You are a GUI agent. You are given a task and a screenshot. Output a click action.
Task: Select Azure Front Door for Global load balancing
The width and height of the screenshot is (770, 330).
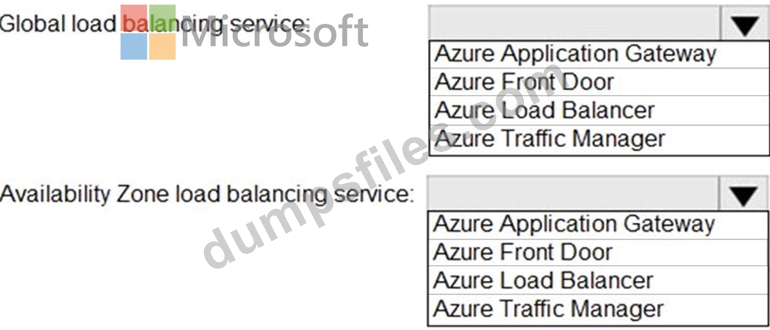click(599, 82)
